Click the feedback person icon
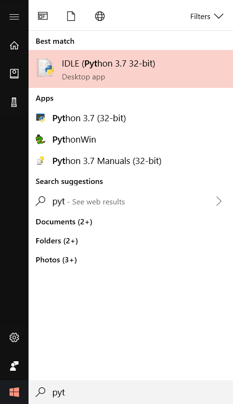Screen dimensions: 233x404 pos(14,366)
